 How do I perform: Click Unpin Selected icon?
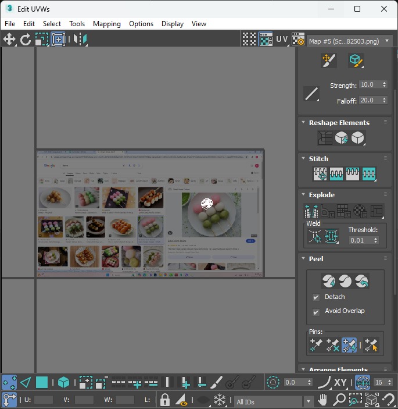click(x=332, y=345)
